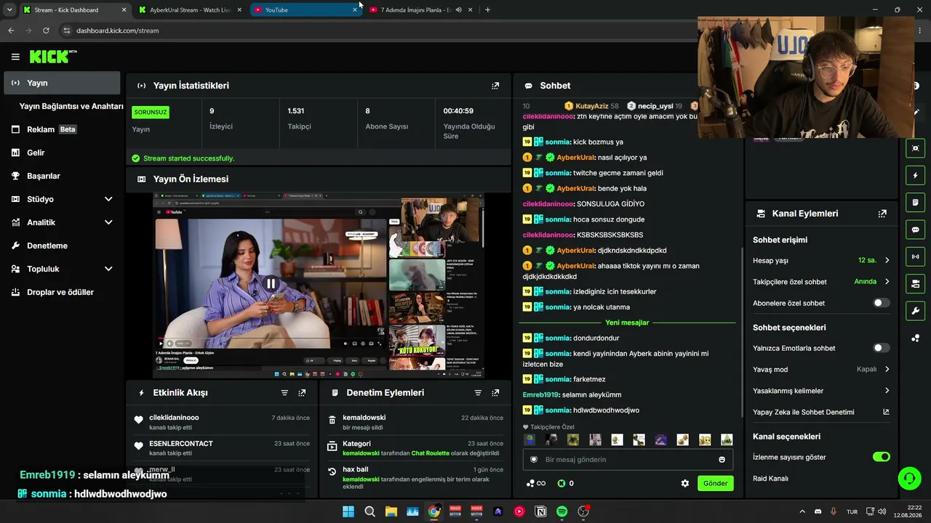Open ESENLERCONTACT in Etkinlik Akışı
Viewport: 931px width, 523px height.
(x=181, y=444)
